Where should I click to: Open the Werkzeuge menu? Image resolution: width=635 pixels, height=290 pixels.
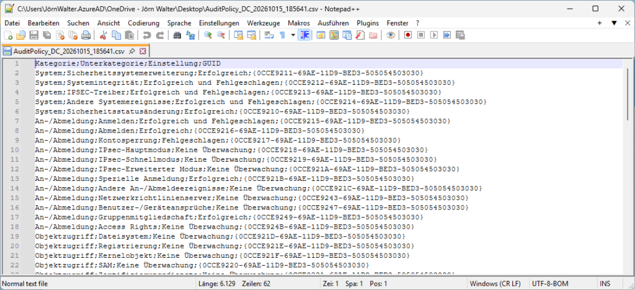point(263,23)
